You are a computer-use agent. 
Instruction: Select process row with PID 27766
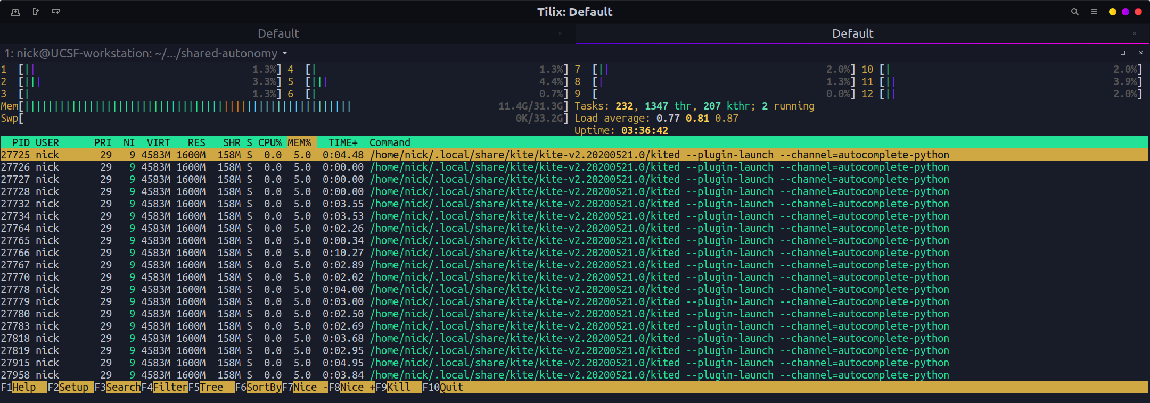pos(574,253)
